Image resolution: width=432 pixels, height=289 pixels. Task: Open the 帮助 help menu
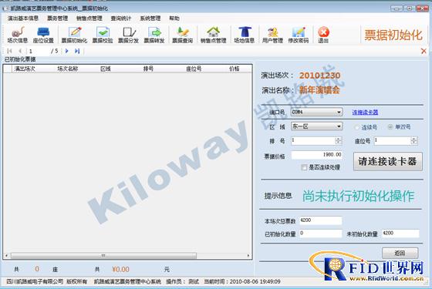174,18
